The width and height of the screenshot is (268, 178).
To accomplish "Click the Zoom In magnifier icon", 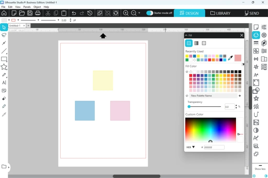I will 126,13.
